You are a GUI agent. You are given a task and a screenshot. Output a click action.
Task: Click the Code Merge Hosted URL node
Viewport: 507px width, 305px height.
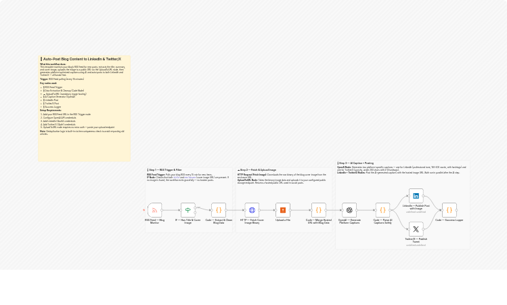(318, 210)
